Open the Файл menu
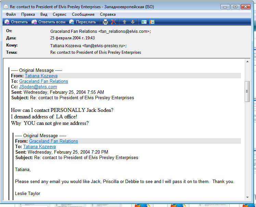 click(x=11, y=14)
